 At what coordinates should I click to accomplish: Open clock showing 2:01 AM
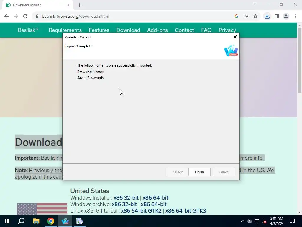point(277,221)
